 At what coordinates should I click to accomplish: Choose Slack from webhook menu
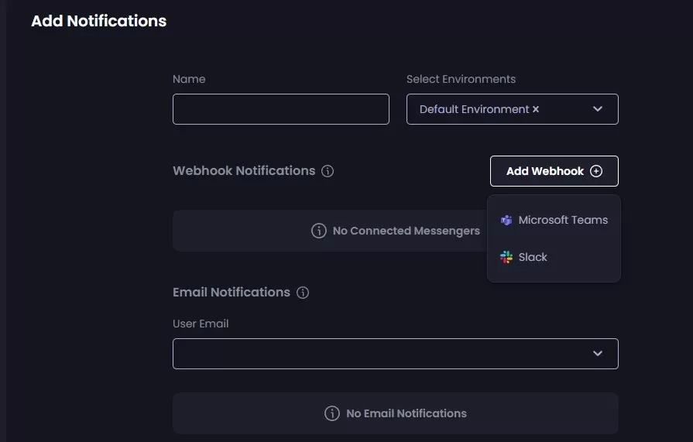(554, 257)
